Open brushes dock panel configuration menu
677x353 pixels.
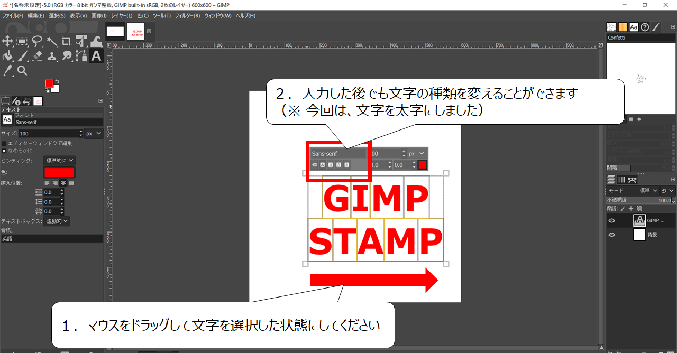673,27
